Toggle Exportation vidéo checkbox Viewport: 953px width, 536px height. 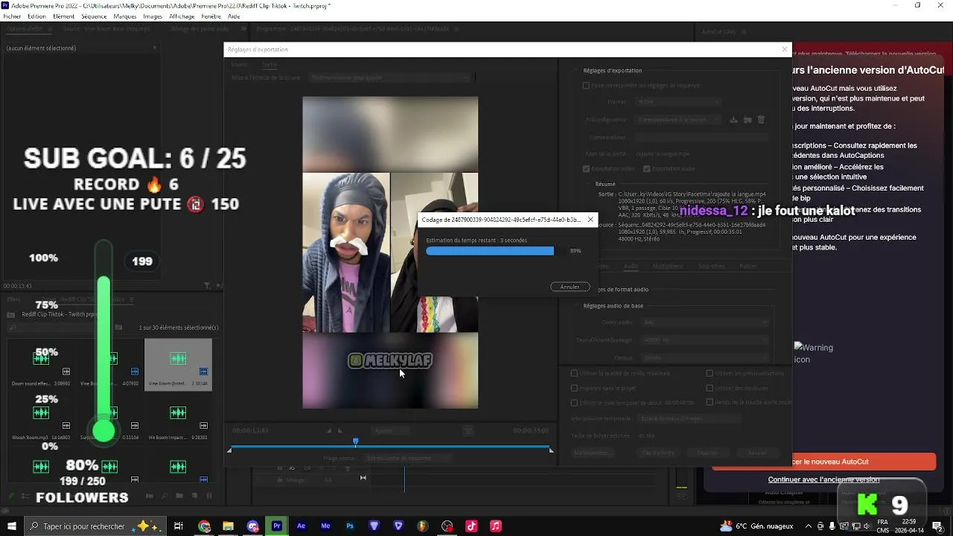point(586,169)
